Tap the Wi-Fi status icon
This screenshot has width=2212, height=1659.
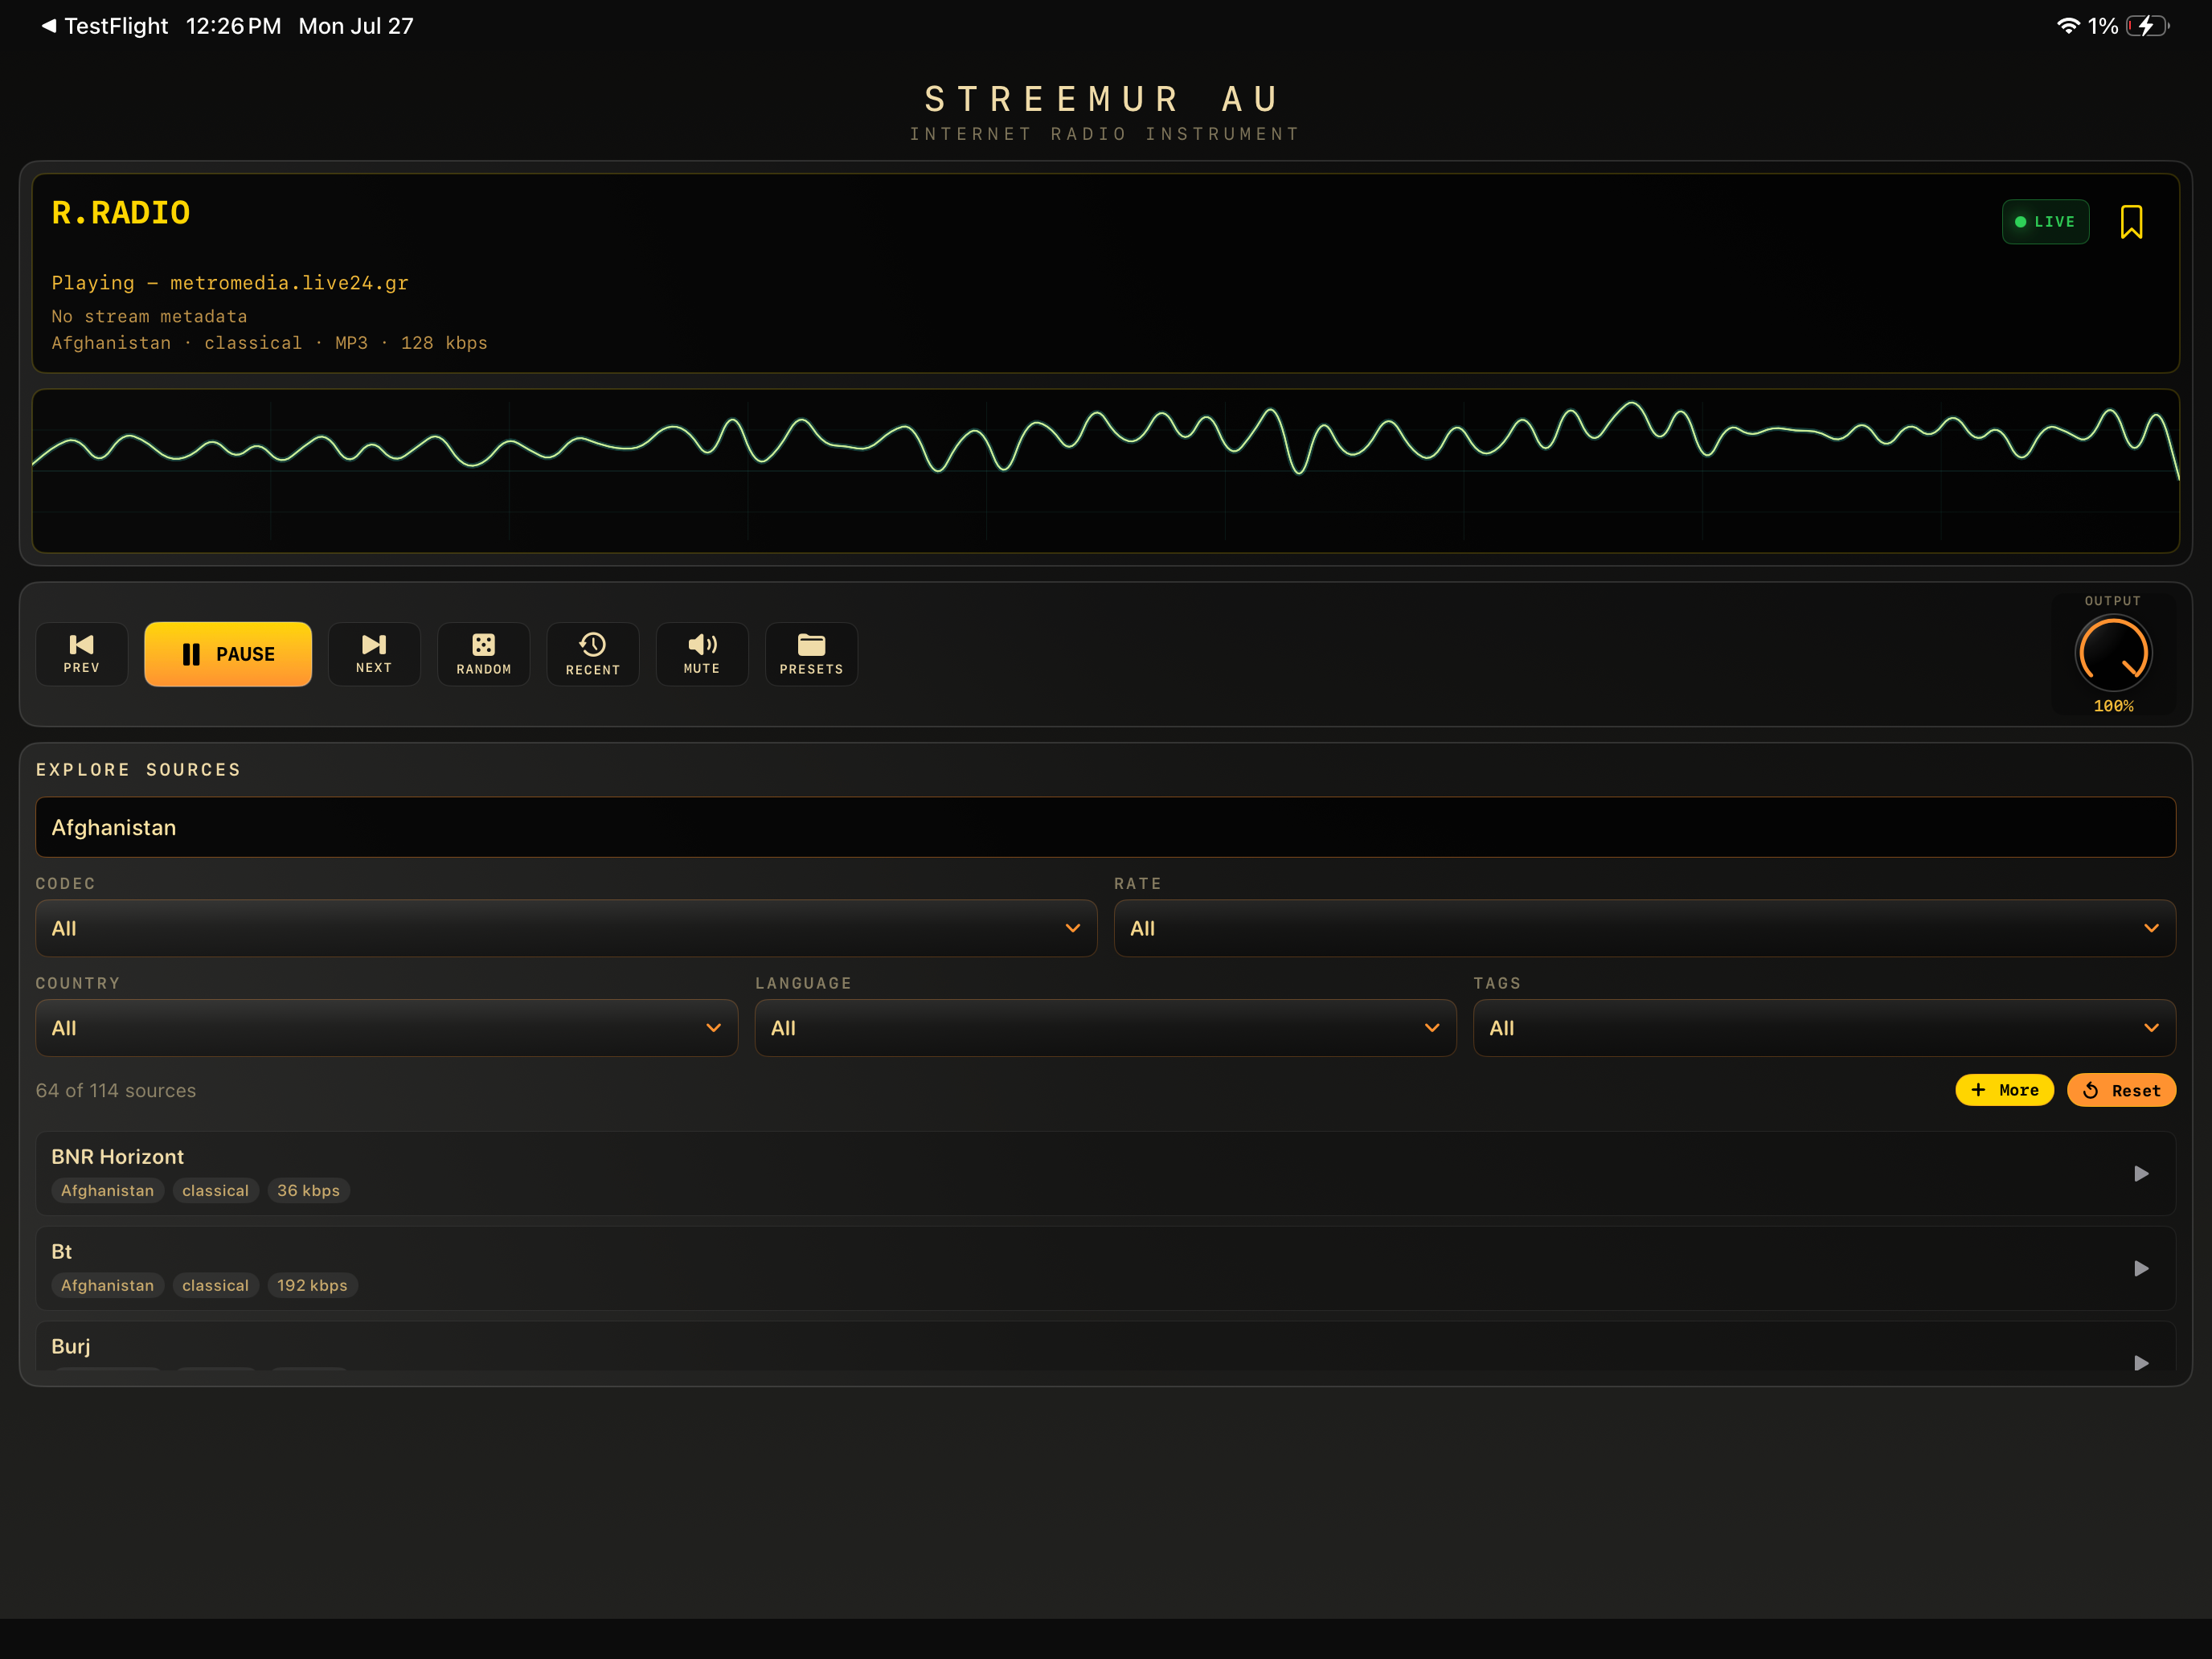pos(2068,26)
